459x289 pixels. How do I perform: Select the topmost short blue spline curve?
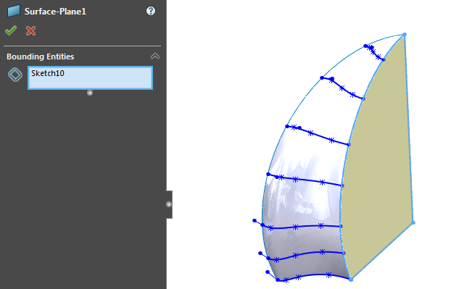375,53
